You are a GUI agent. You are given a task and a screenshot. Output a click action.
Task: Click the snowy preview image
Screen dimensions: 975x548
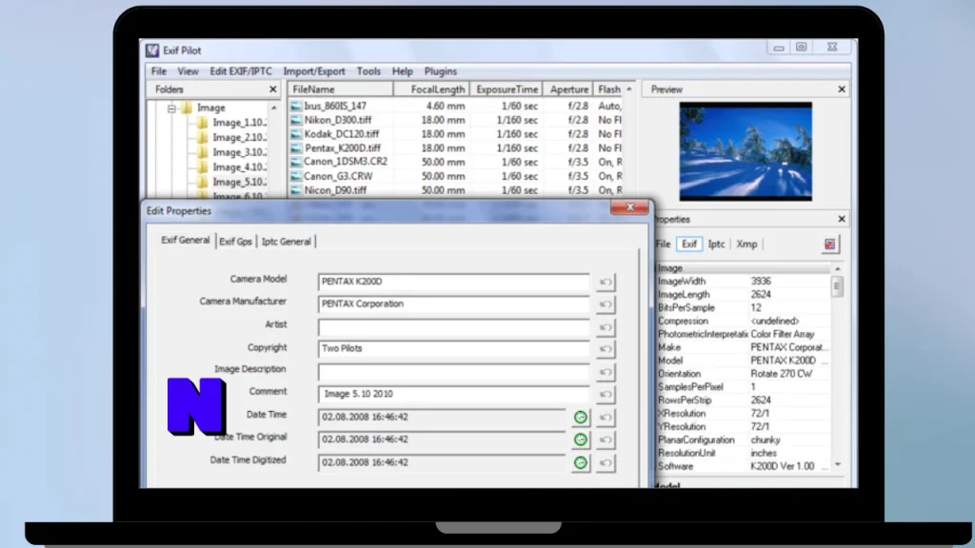click(x=745, y=151)
